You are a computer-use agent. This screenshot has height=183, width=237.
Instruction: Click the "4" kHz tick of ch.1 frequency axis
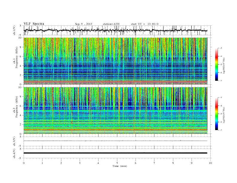21,66
